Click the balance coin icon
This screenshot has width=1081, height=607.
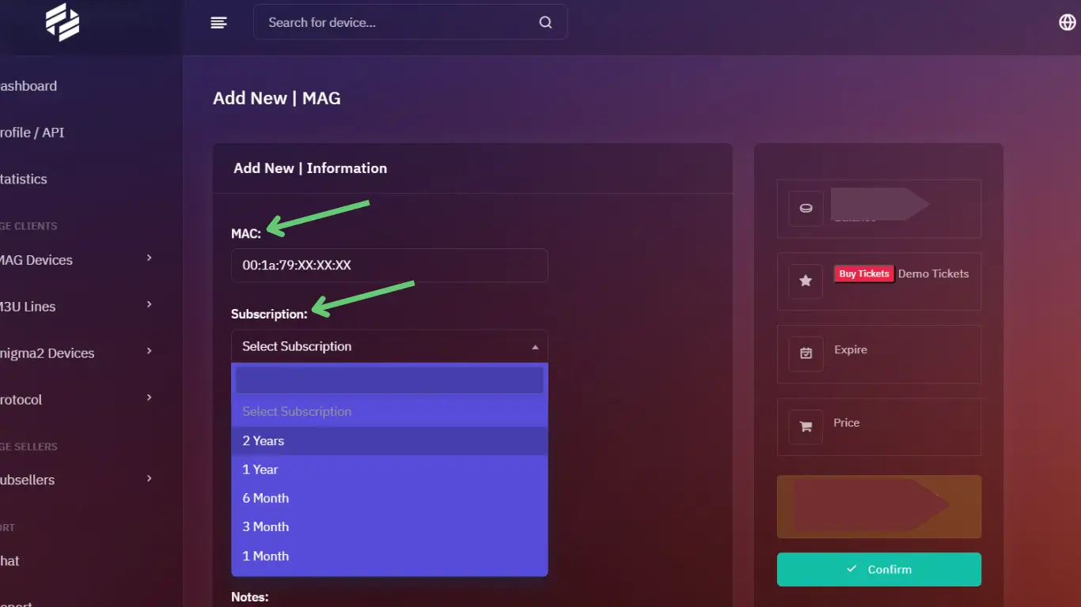click(x=806, y=209)
